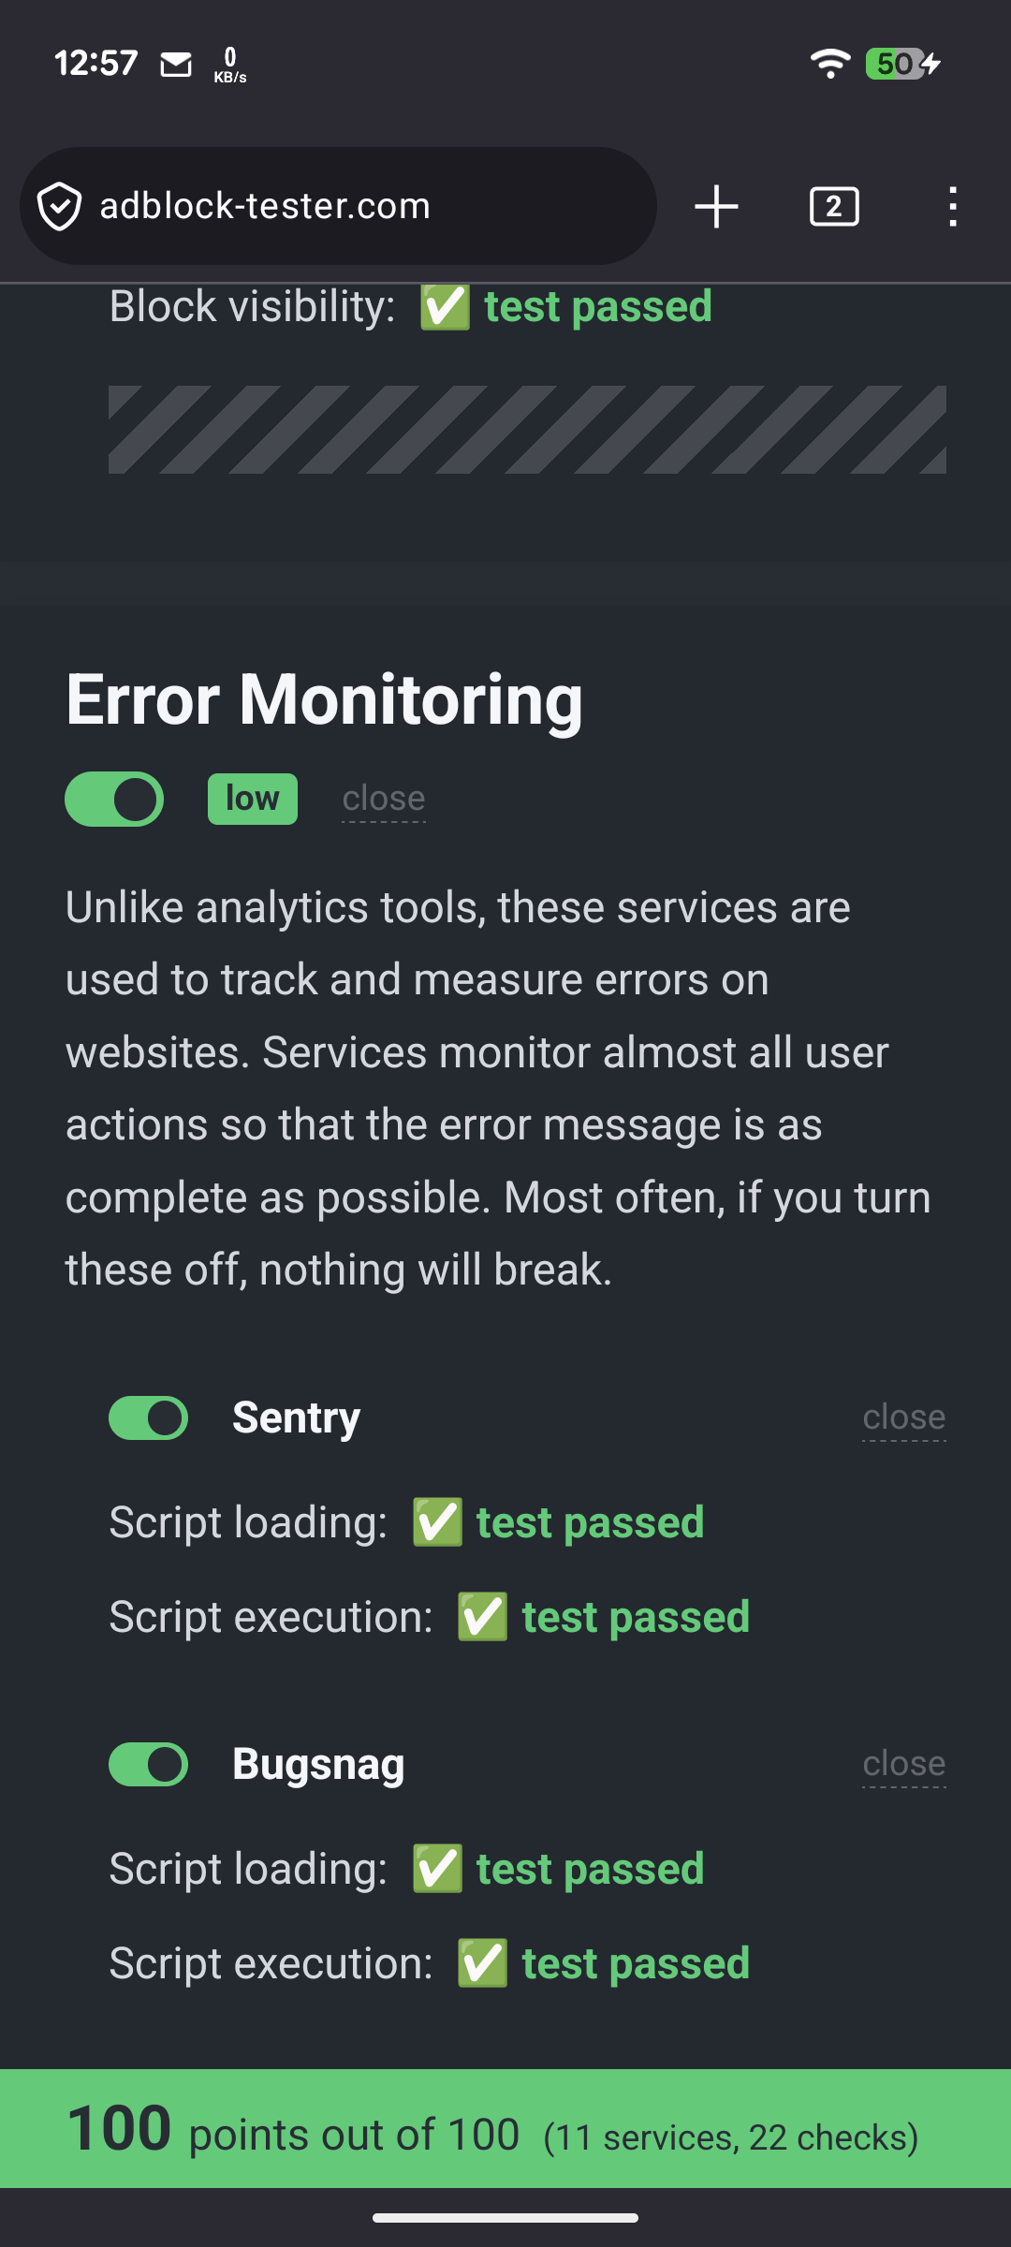Image resolution: width=1011 pixels, height=2247 pixels.
Task: Toggle the Error Monitoring section switch
Action: (114, 799)
